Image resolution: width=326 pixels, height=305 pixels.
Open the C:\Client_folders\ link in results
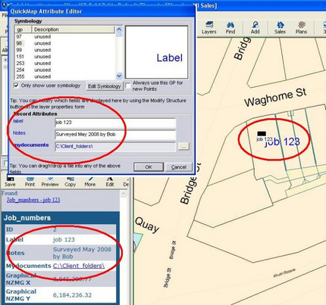pyautogui.click(x=79, y=266)
